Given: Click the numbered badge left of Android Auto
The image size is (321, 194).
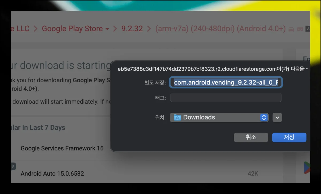Looking at the screenshot, I should coord(13,166).
